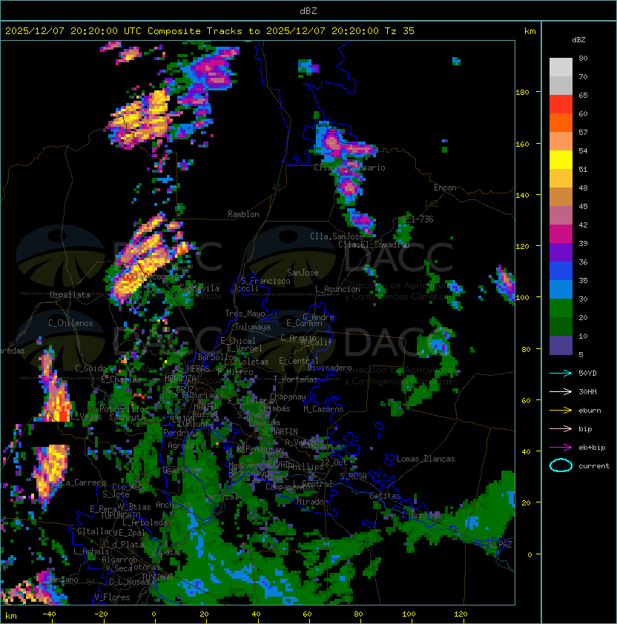Click the 'Anchoris' map label
The width and height of the screenshot is (617, 624).
tap(174, 505)
